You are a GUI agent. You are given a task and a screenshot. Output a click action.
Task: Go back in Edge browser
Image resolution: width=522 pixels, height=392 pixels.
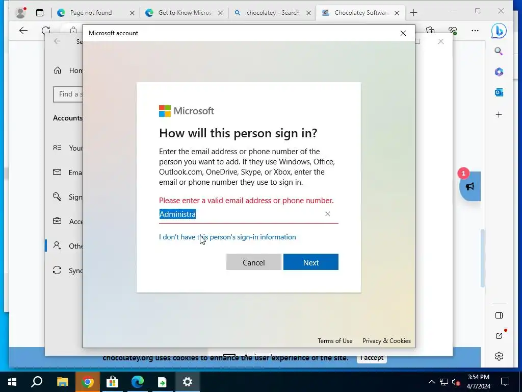(23, 31)
